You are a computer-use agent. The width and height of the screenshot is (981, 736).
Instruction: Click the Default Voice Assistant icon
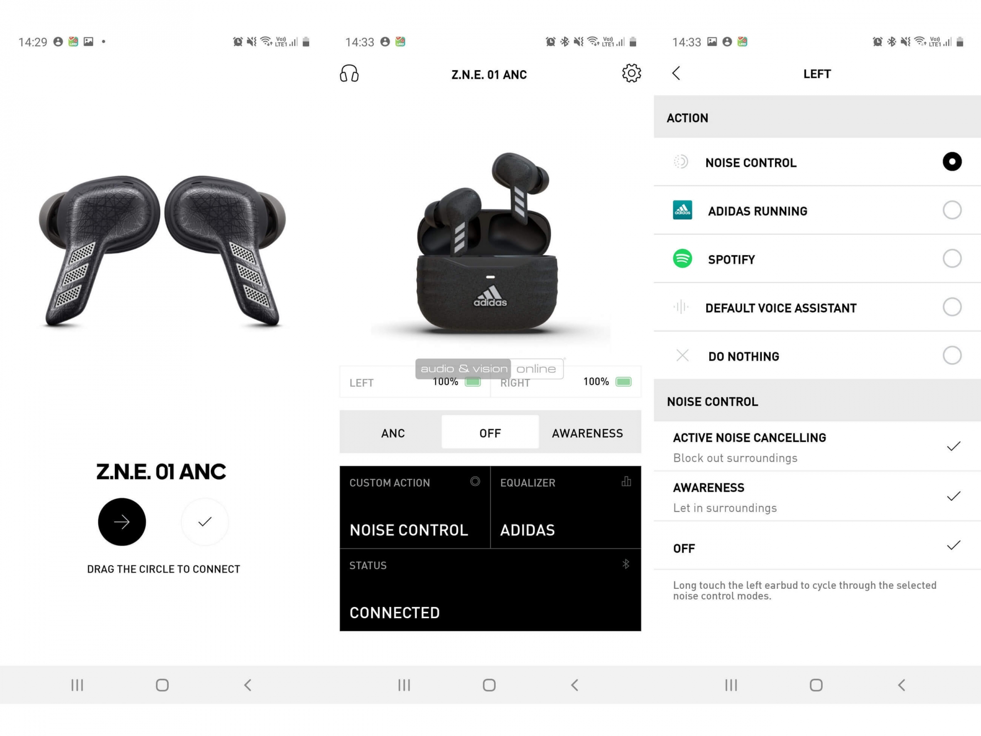click(x=683, y=307)
